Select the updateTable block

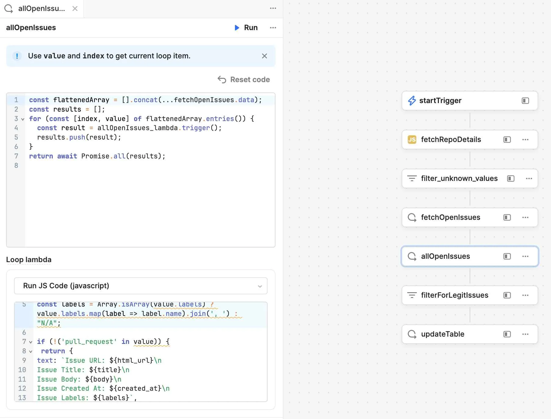click(x=470, y=334)
